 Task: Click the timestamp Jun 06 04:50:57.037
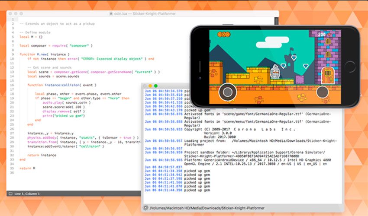click(x=163, y=167)
